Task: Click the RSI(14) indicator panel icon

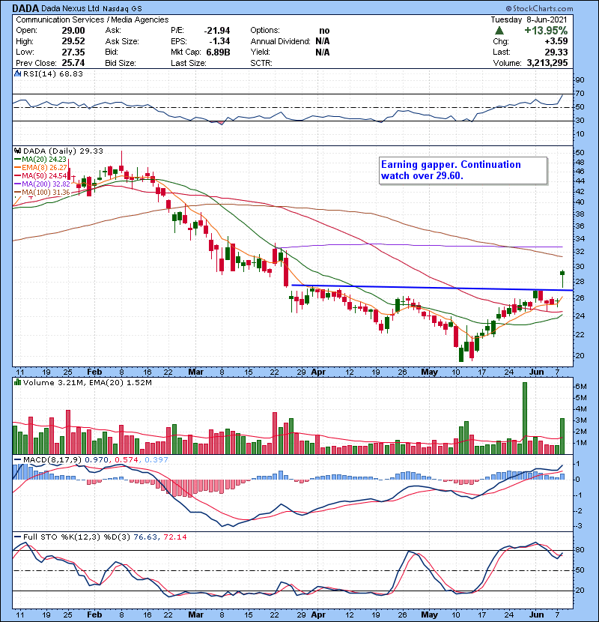Action: (x=17, y=73)
